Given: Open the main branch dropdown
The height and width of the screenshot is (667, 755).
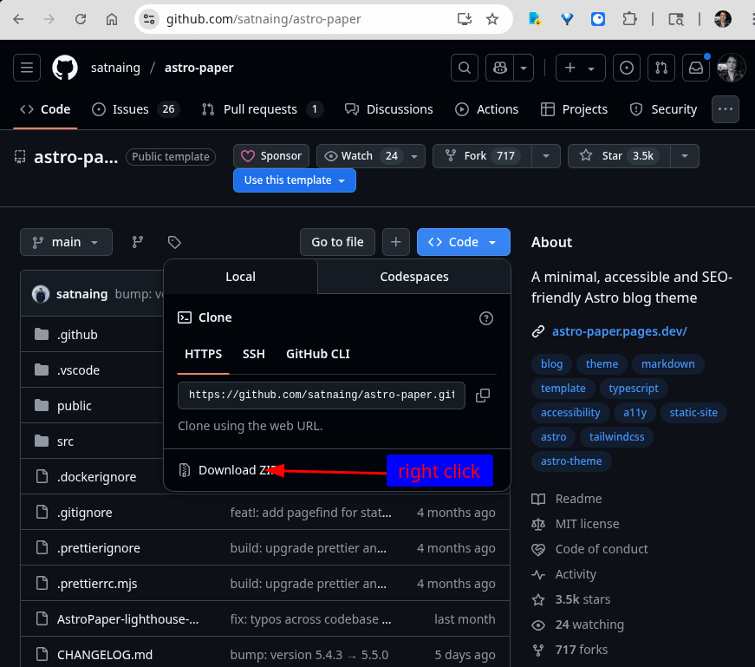Looking at the screenshot, I should tap(66, 242).
